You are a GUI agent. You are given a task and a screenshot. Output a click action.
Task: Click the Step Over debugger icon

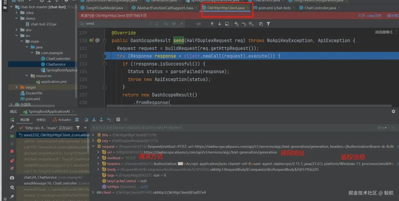tap(86, 120)
